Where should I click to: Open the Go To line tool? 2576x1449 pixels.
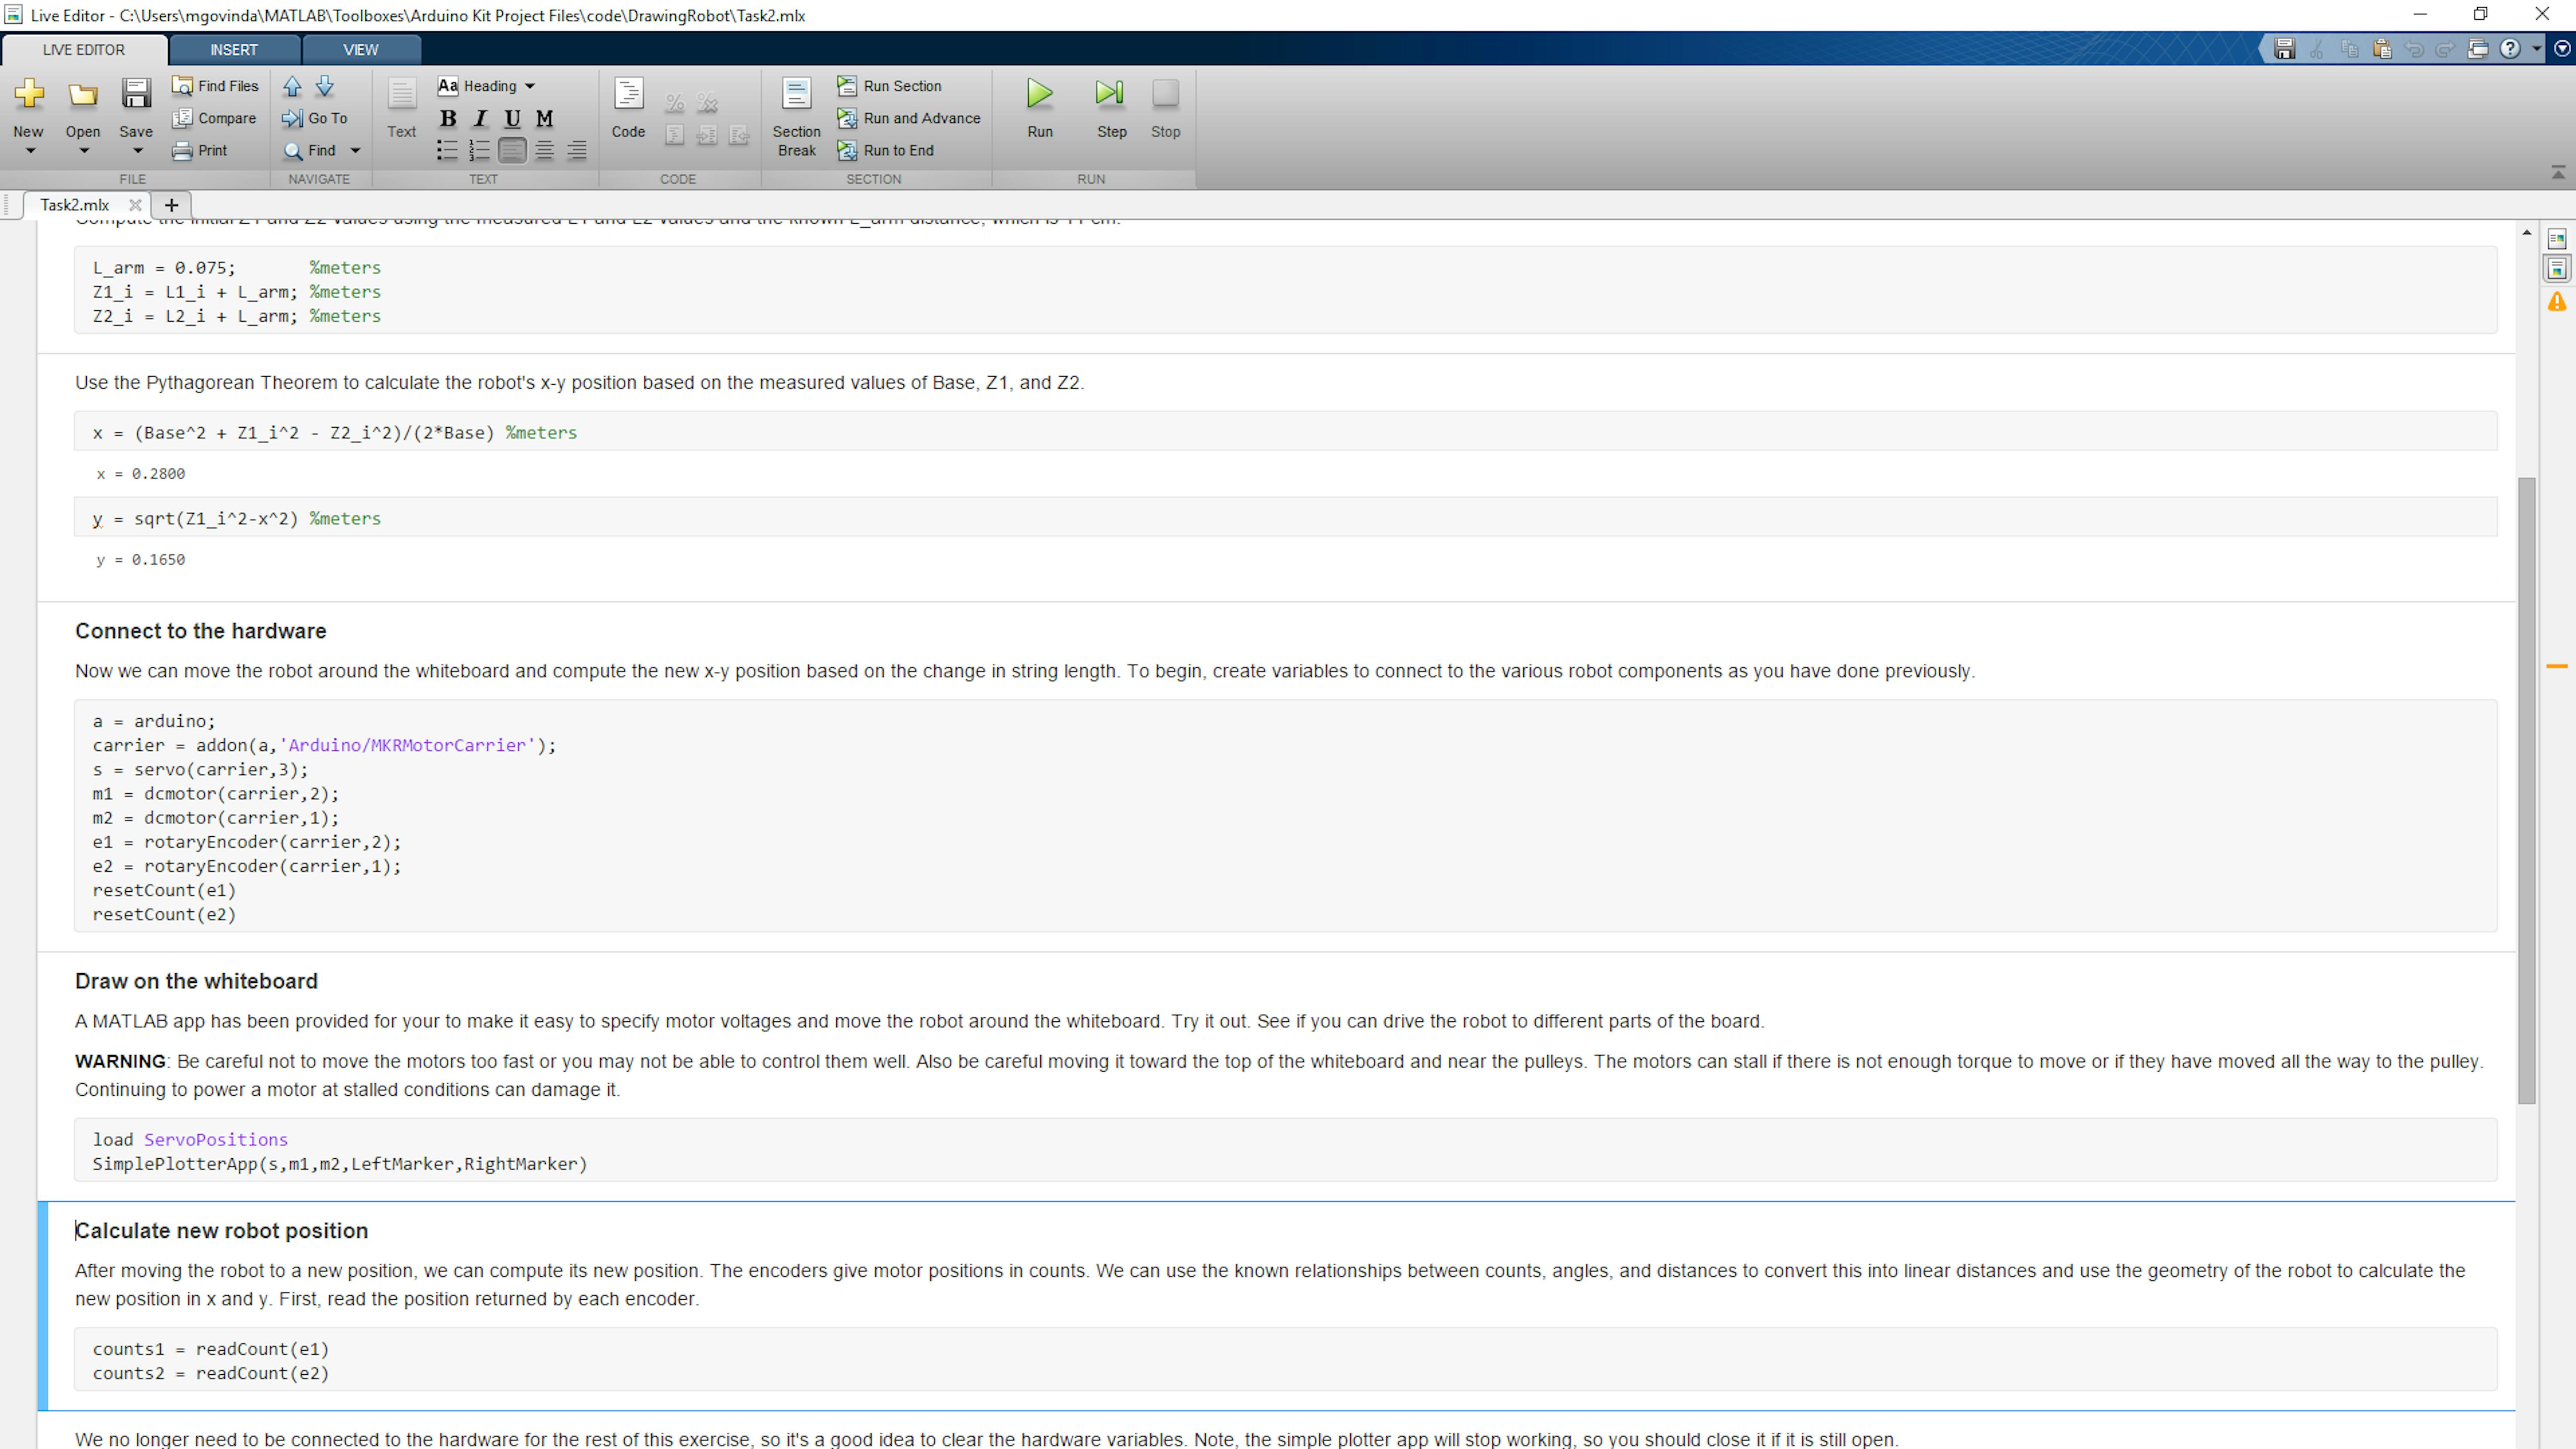point(315,118)
